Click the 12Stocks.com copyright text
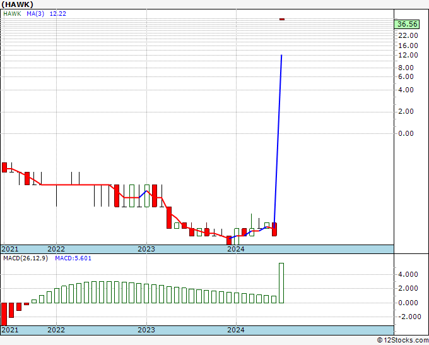The height and width of the screenshot is (345, 429). [x=403, y=341]
